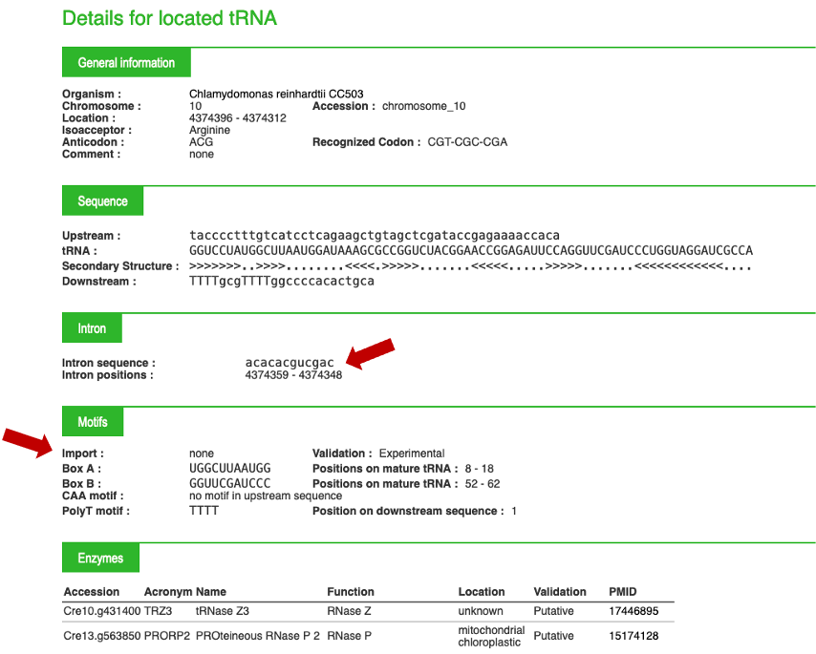
Task: Click accession Cre13.g563850 in Enzymes table
Action: pyautogui.click(x=102, y=636)
